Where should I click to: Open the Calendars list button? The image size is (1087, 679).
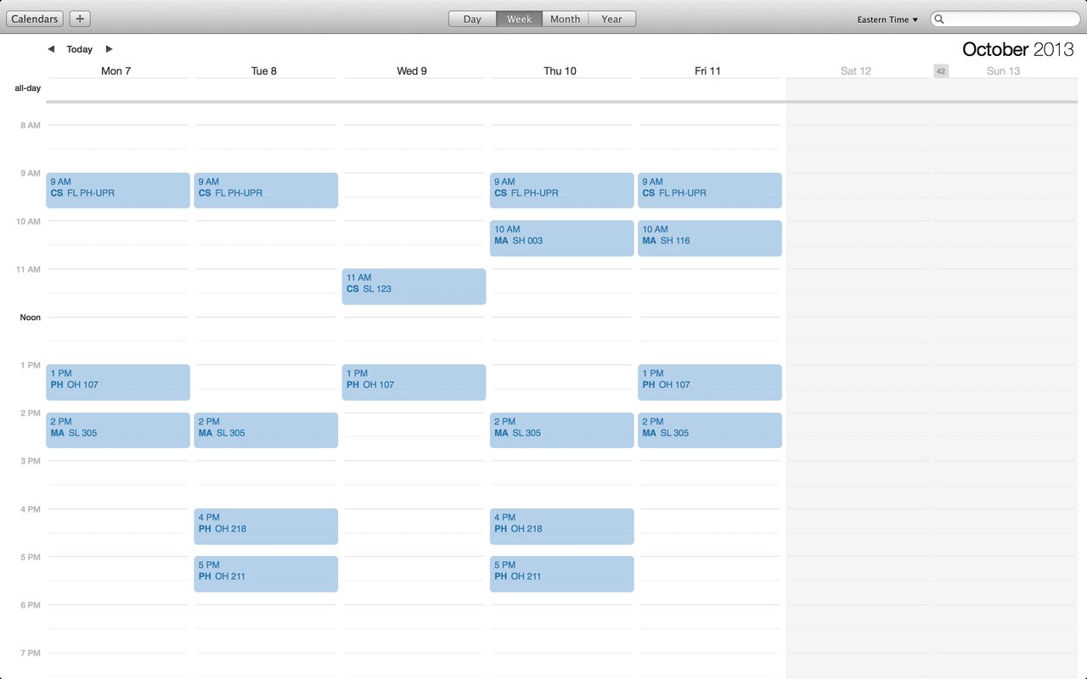pyautogui.click(x=35, y=19)
